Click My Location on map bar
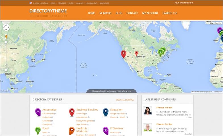223x136 pixels. tap(111, 91)
